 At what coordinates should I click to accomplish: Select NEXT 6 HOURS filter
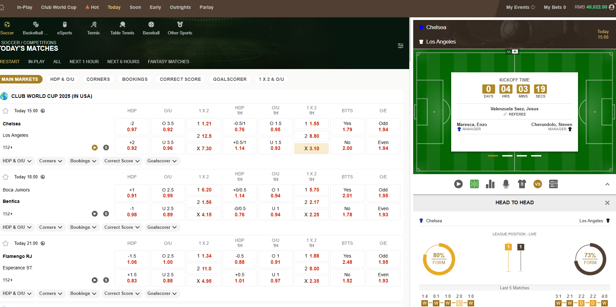(123, 62)
